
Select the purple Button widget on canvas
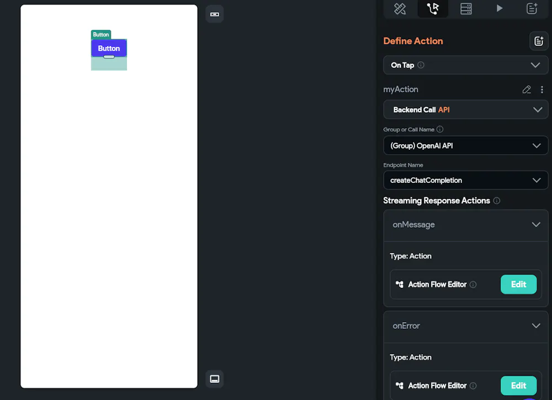[109, 48]
